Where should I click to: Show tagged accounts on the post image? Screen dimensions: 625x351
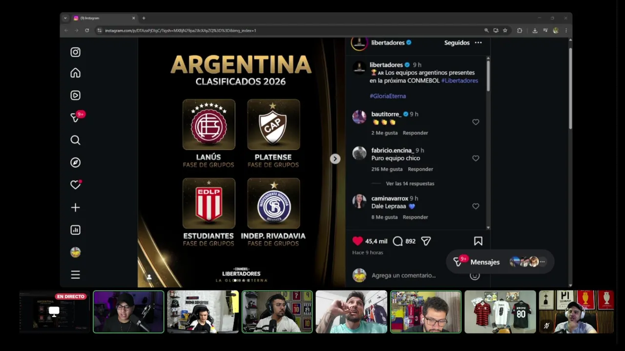149,277
